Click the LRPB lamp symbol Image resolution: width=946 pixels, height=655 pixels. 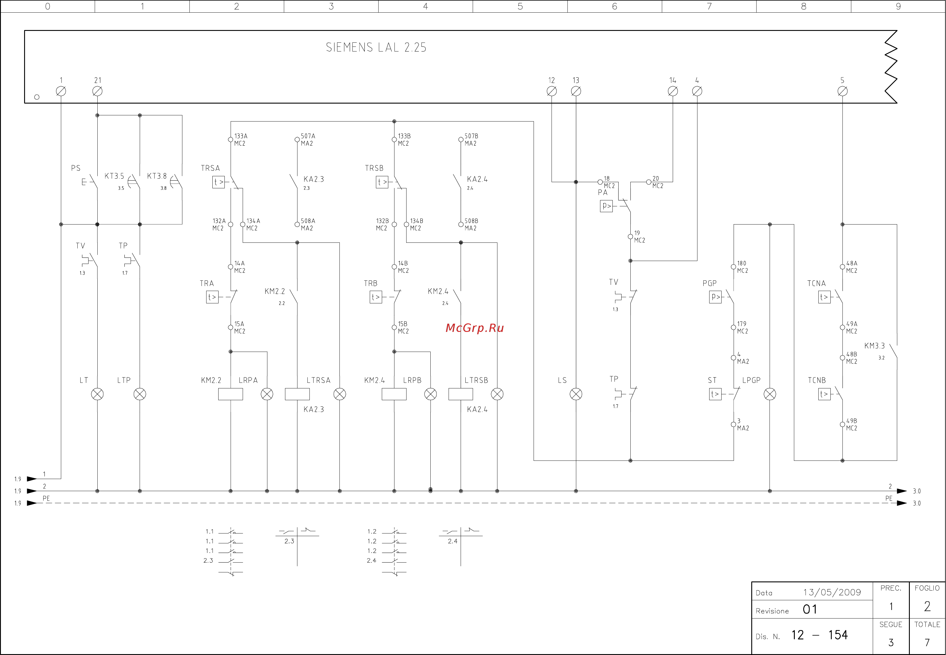[430, 394]
